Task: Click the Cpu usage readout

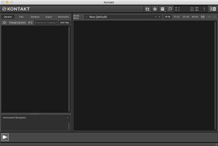Action: (194, 8)
